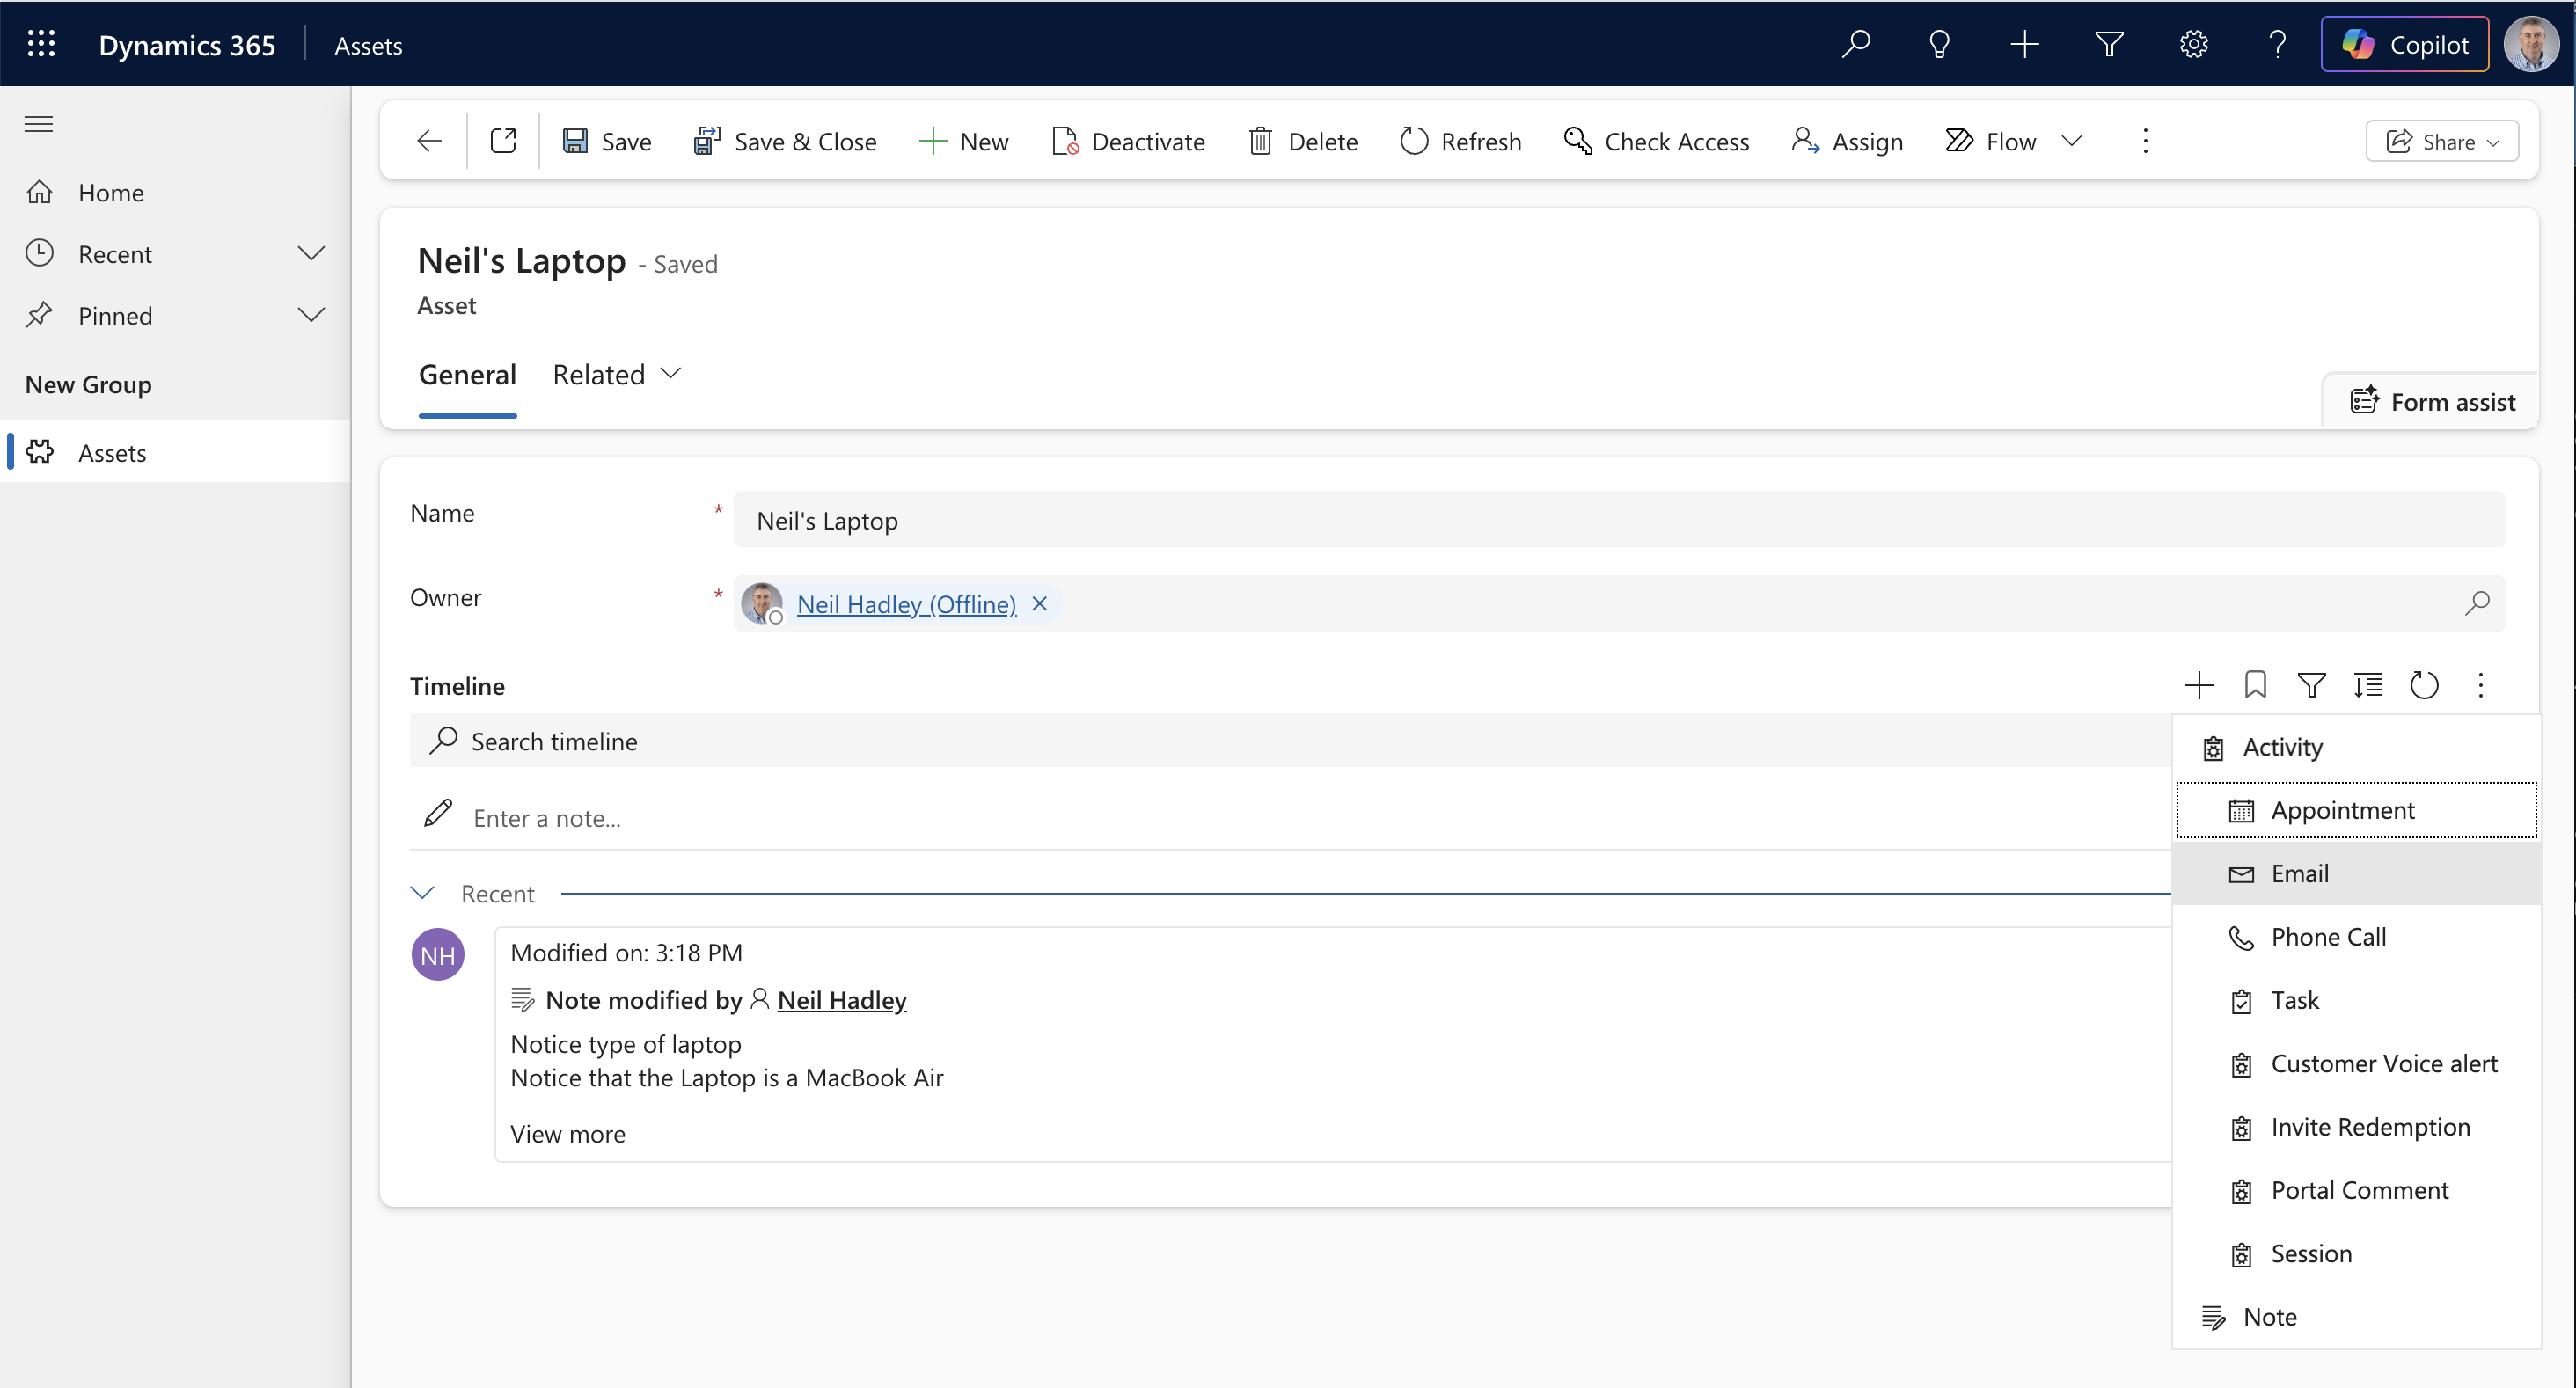
Task: Refresh the form
Action: click(1461, 141)
